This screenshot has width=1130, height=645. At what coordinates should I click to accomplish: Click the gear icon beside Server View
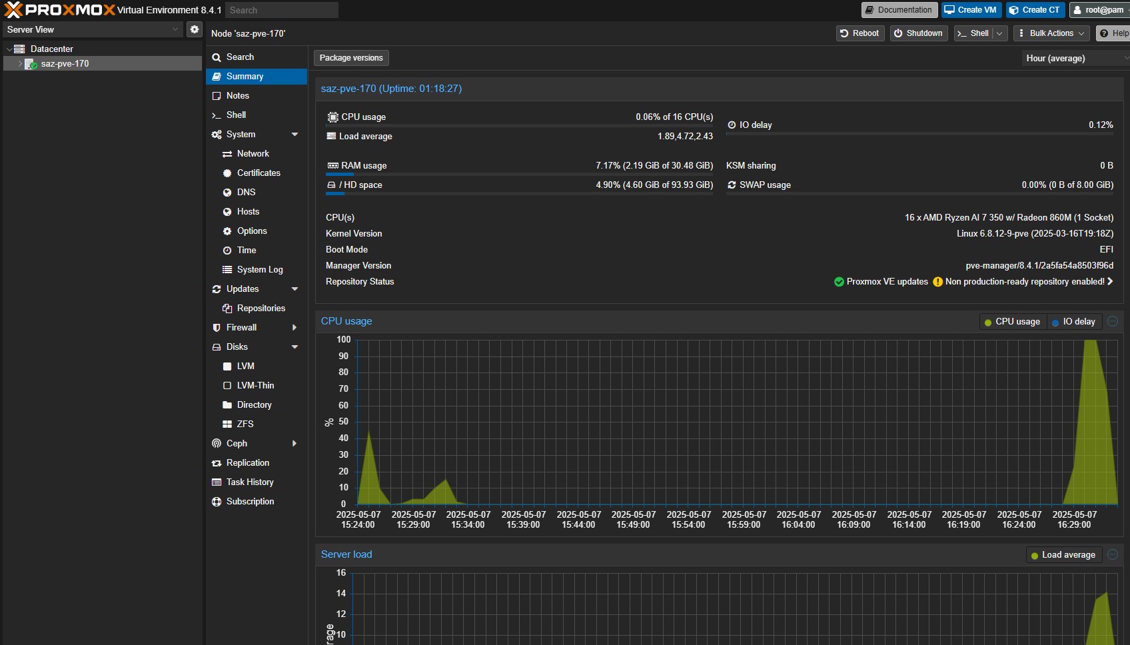[194, 29]
